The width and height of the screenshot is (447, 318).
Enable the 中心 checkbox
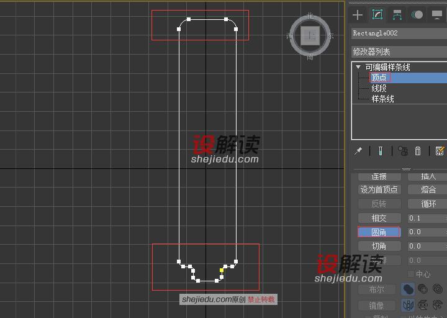411,274
